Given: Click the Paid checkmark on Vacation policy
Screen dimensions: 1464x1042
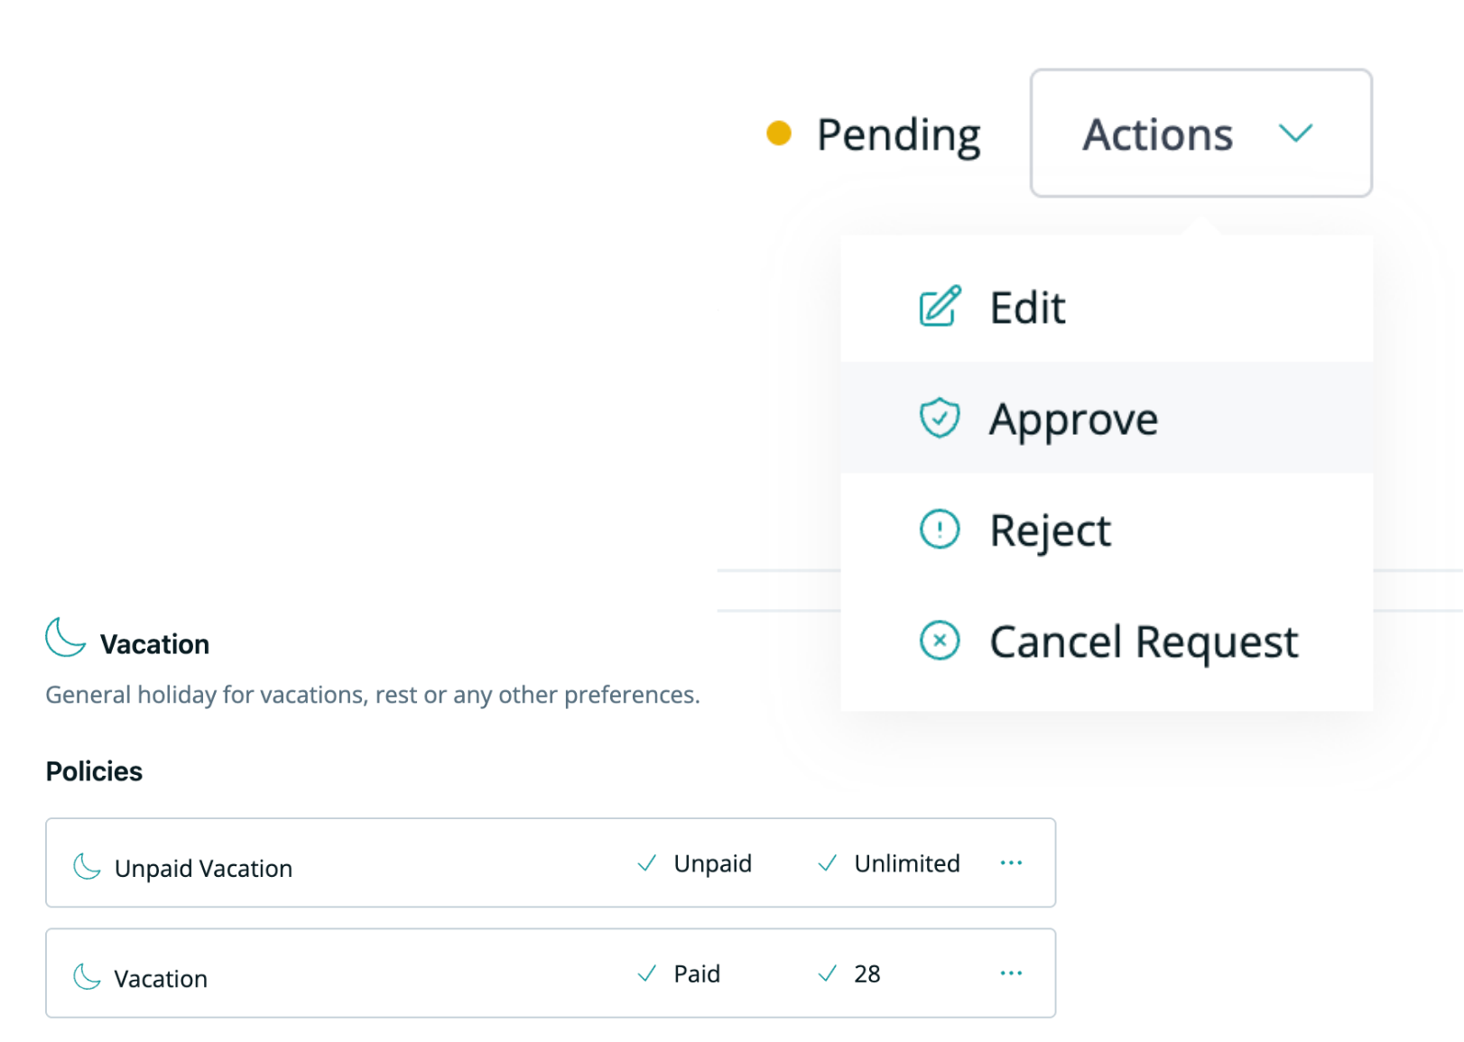Looking at the screenshot, I should click(x=646, y=973).
